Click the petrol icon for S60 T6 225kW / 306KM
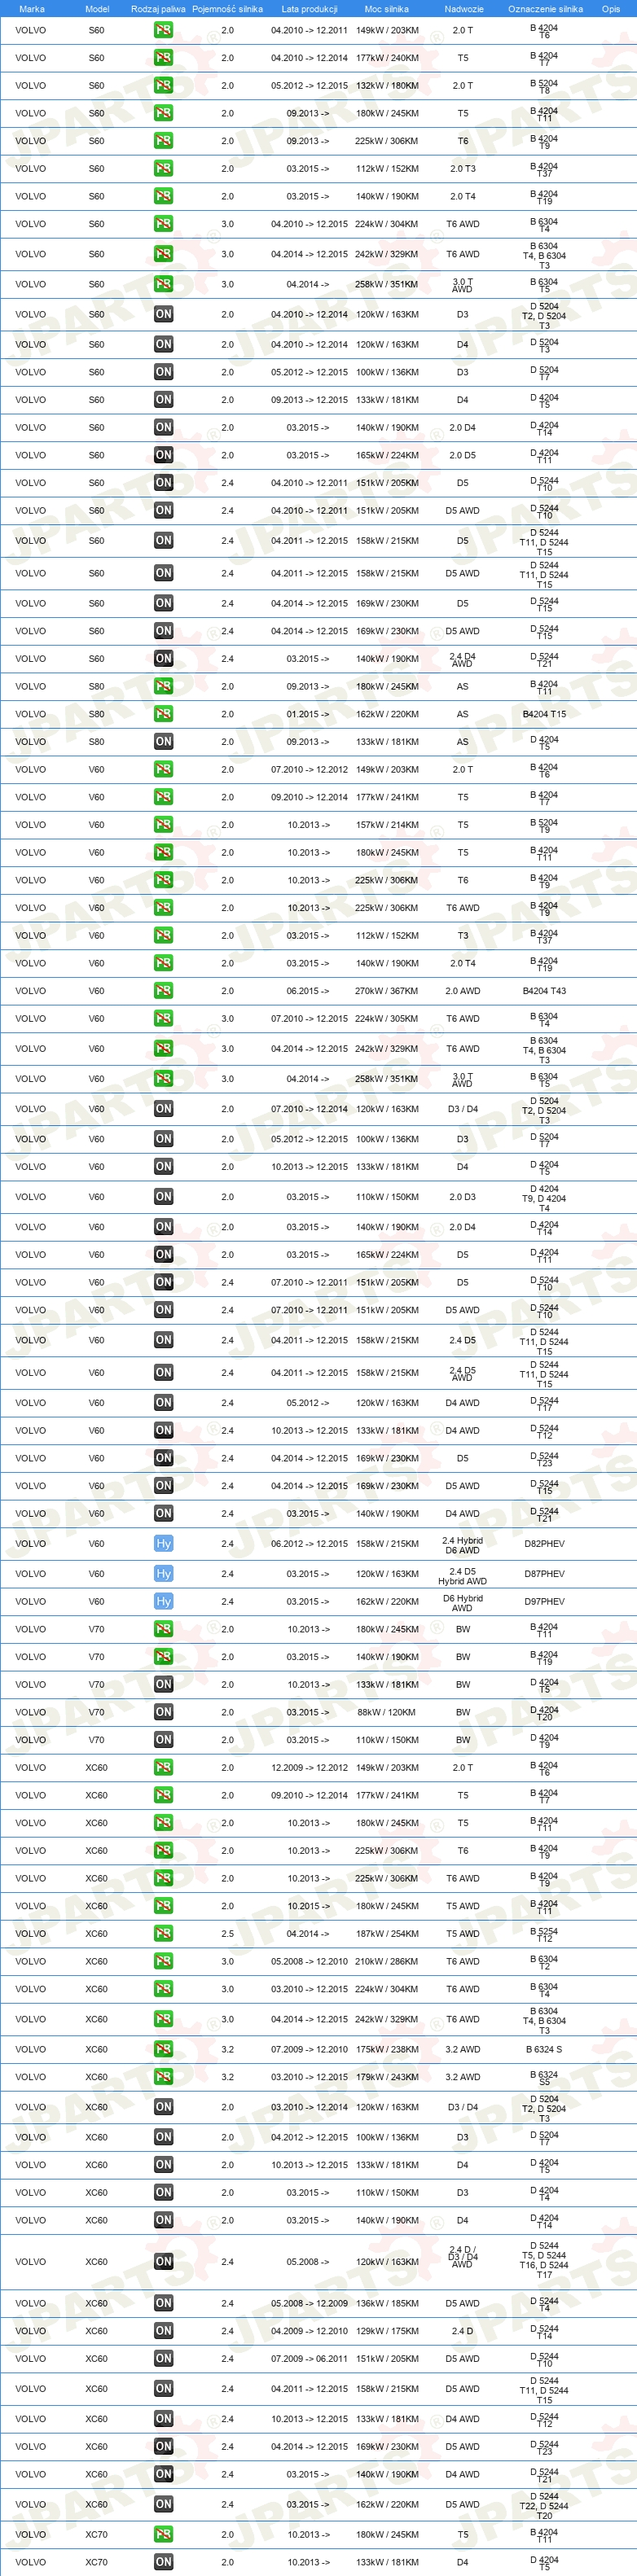637x2576 pixels. pyautogui.click(x=163, y=141)
